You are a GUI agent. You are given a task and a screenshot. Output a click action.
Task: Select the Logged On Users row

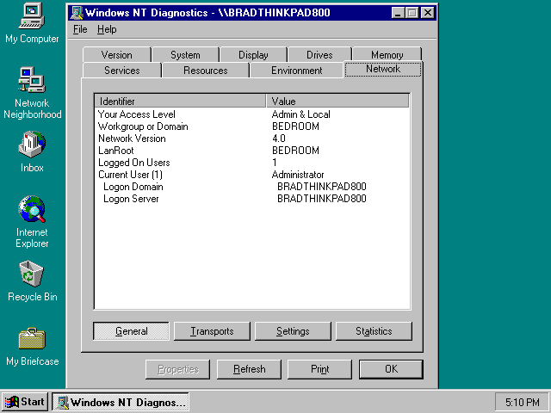(252, 163)
